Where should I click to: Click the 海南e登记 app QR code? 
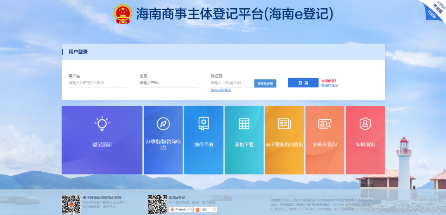click(157, 204)
